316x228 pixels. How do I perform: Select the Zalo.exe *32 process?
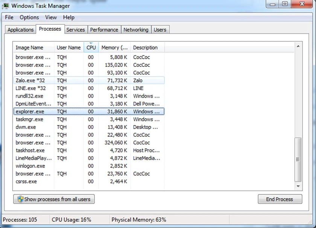[x=89, y=80]
